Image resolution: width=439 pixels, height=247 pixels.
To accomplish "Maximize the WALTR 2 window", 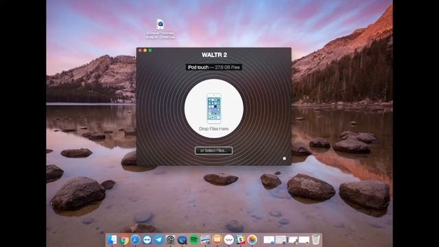I will pyautogui.click(x=150, y=50).
